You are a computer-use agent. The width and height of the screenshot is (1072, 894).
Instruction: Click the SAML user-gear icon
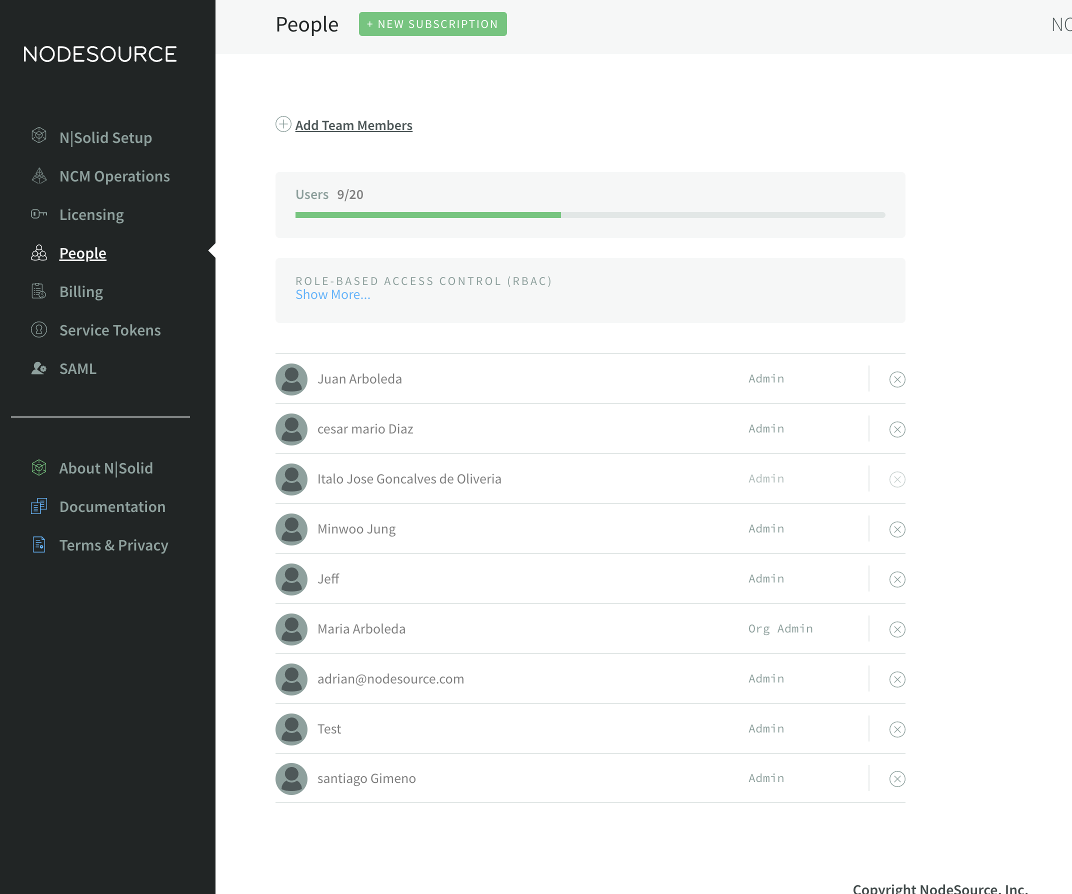click(x=39, y=368)
